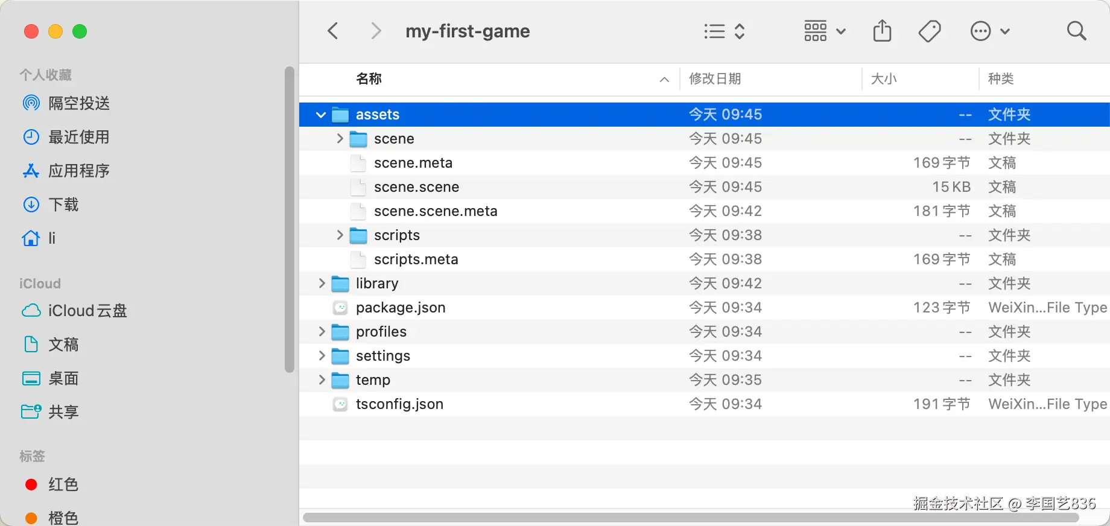Click the tag icon in toolbar
The width and height of the screenshot is (1110, 526).
coord(929,31)
